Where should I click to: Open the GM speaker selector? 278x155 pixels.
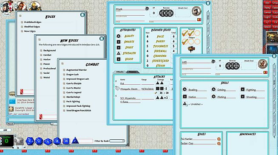pos(6,130)
